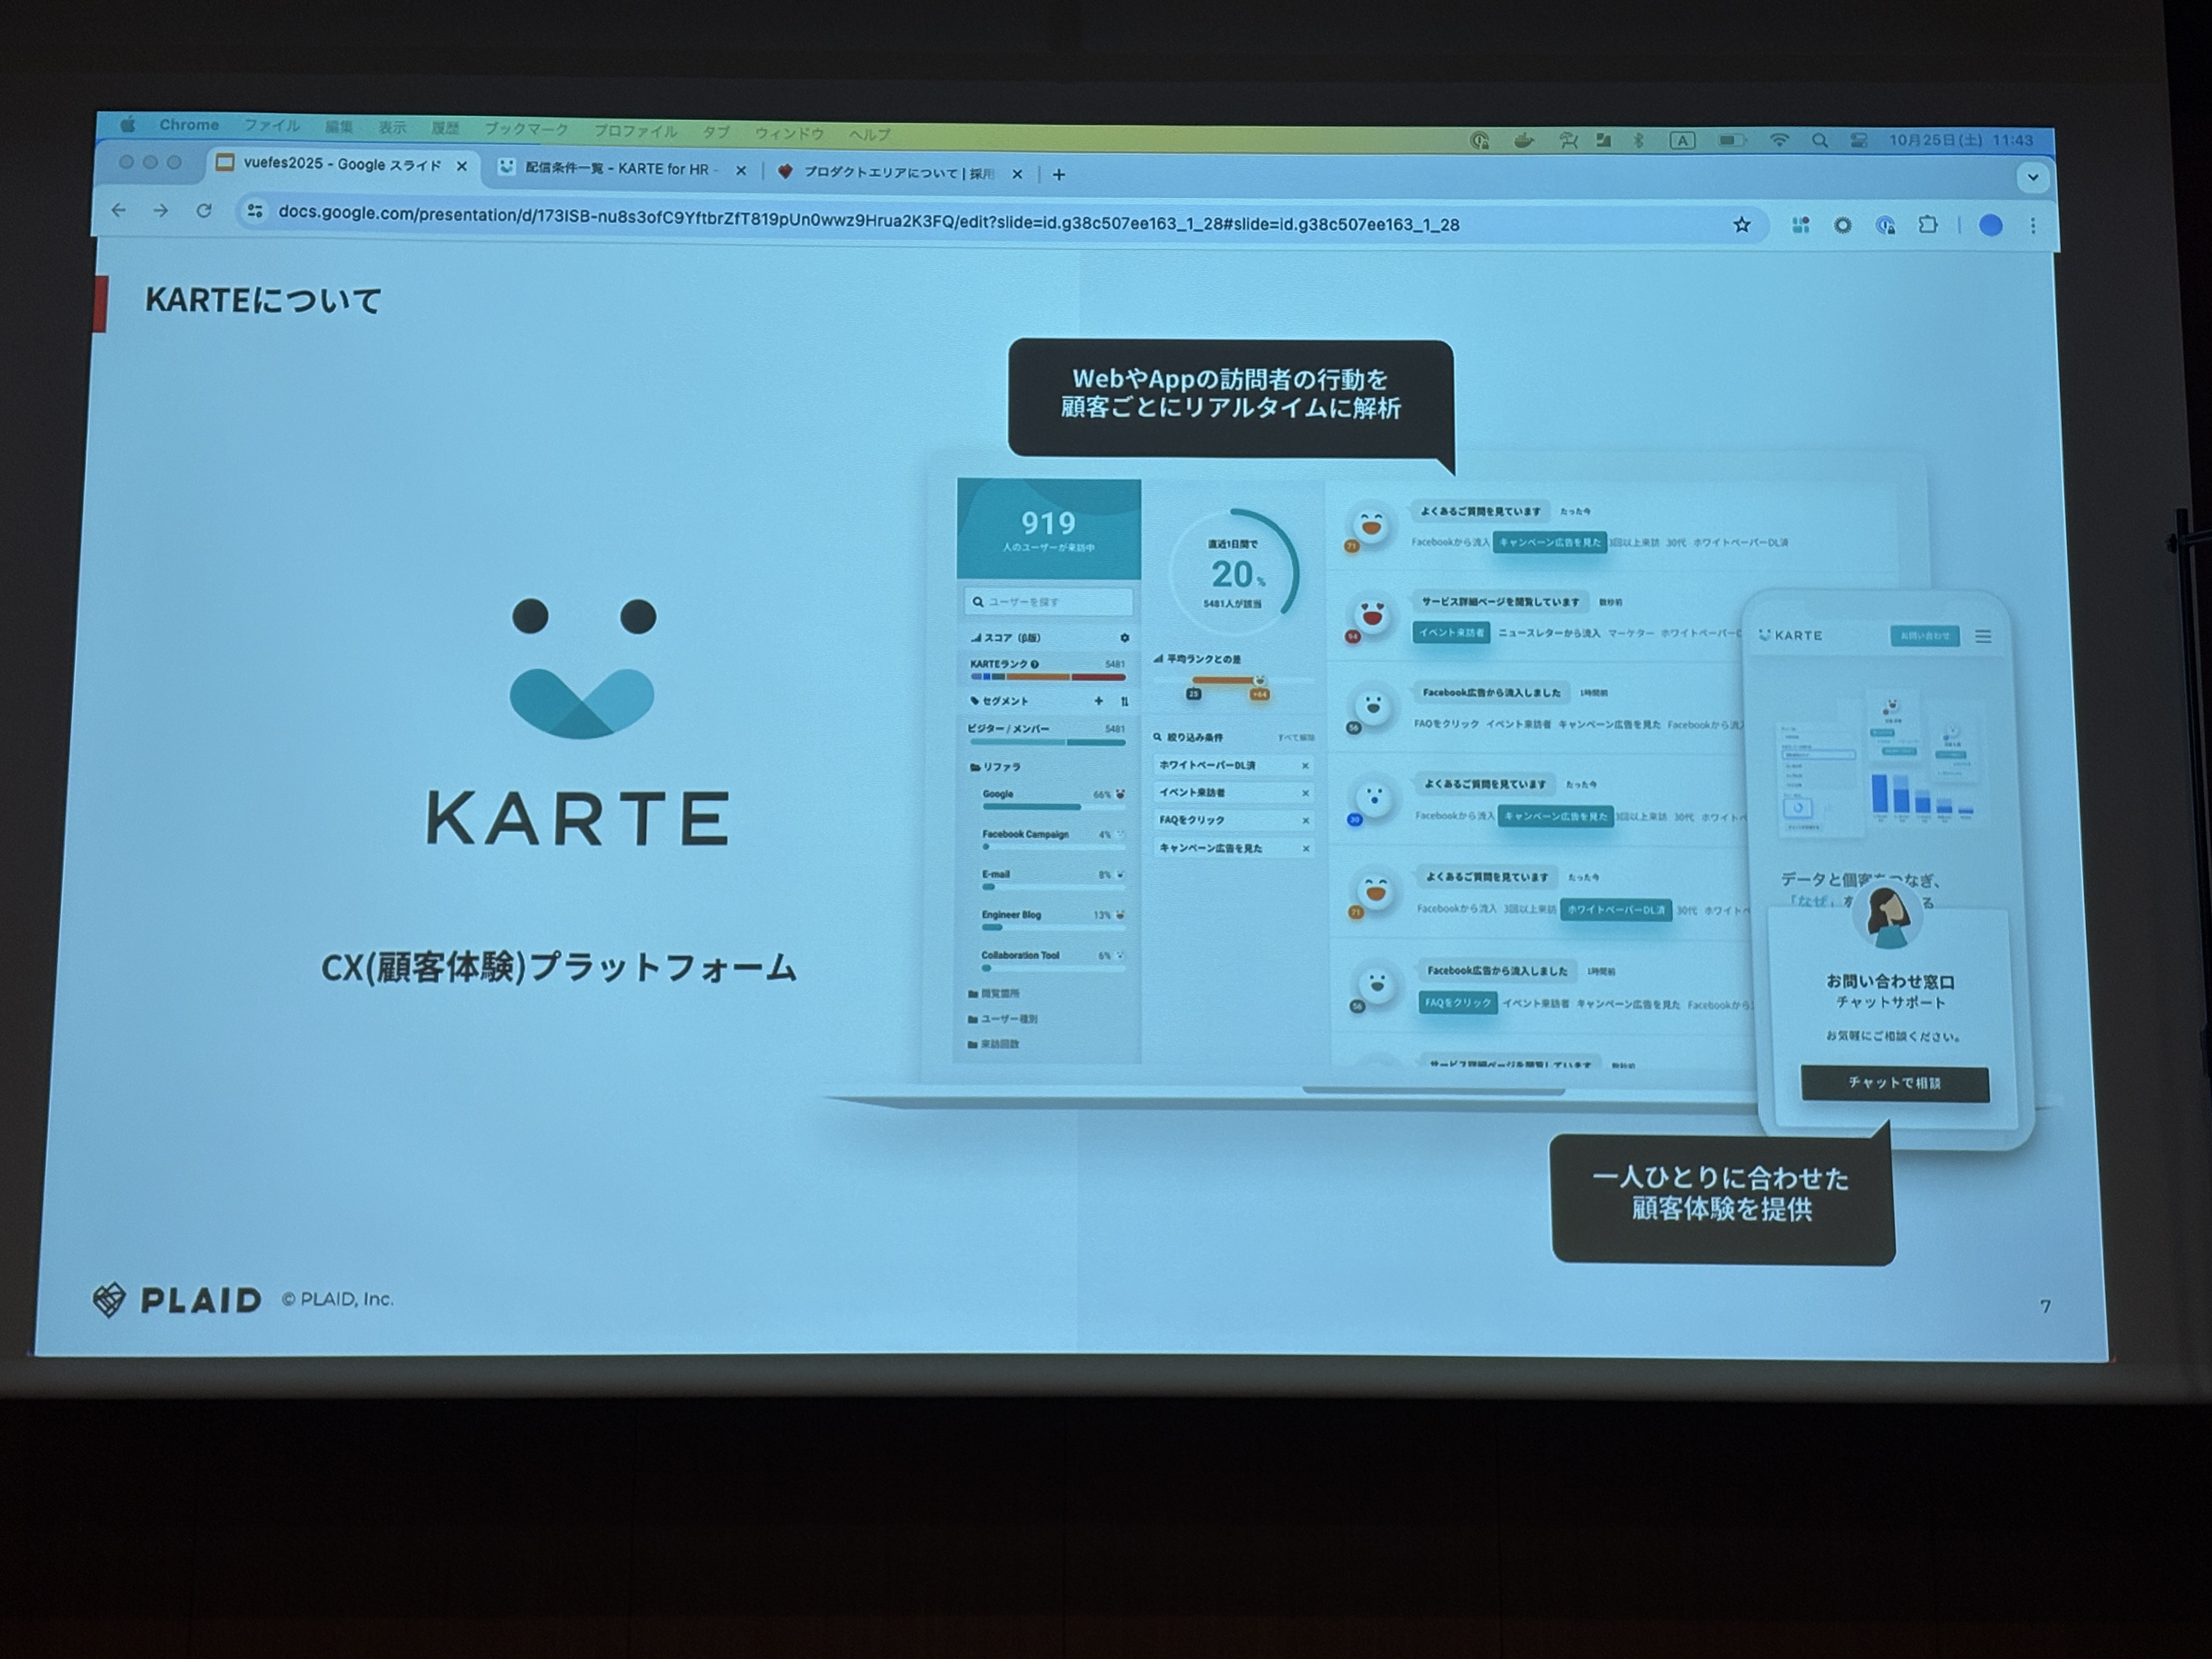Click the page reload icon
Viewport: 2212px width, 1659px height.
(204, 211)
